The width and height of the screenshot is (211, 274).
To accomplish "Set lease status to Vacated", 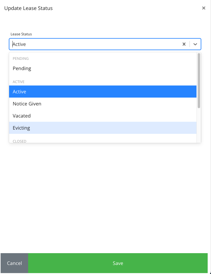I will coord(21,116).
